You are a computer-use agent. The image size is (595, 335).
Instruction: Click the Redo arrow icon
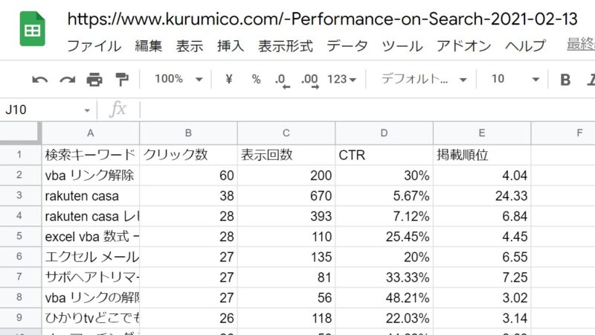[67, 80]
